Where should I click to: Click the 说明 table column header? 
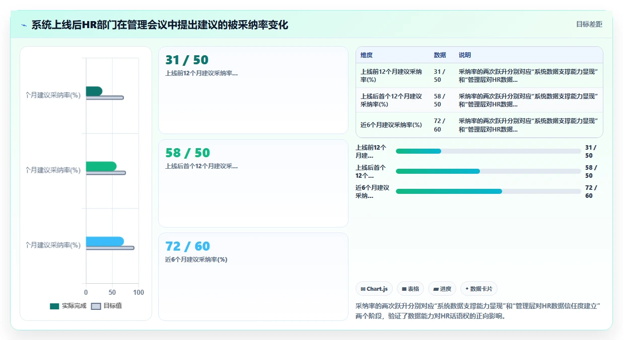pyautogui.click(x=465, y=55)
